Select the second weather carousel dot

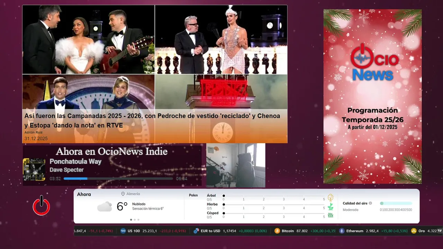pos(135,220)
